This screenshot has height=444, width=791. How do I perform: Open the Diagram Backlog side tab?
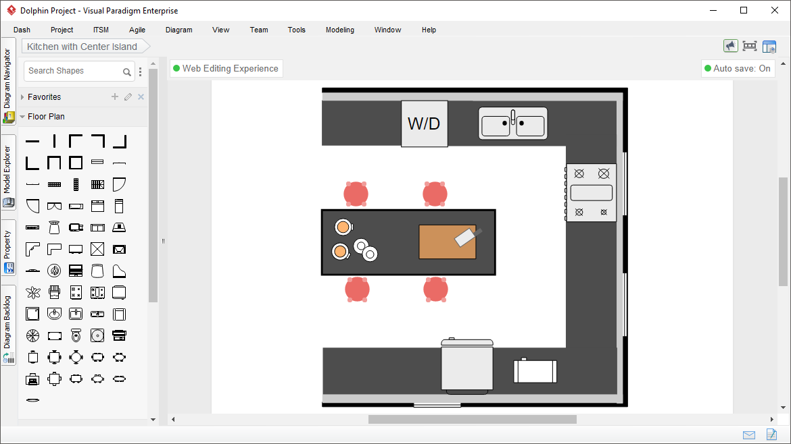(x=8, y=325)
